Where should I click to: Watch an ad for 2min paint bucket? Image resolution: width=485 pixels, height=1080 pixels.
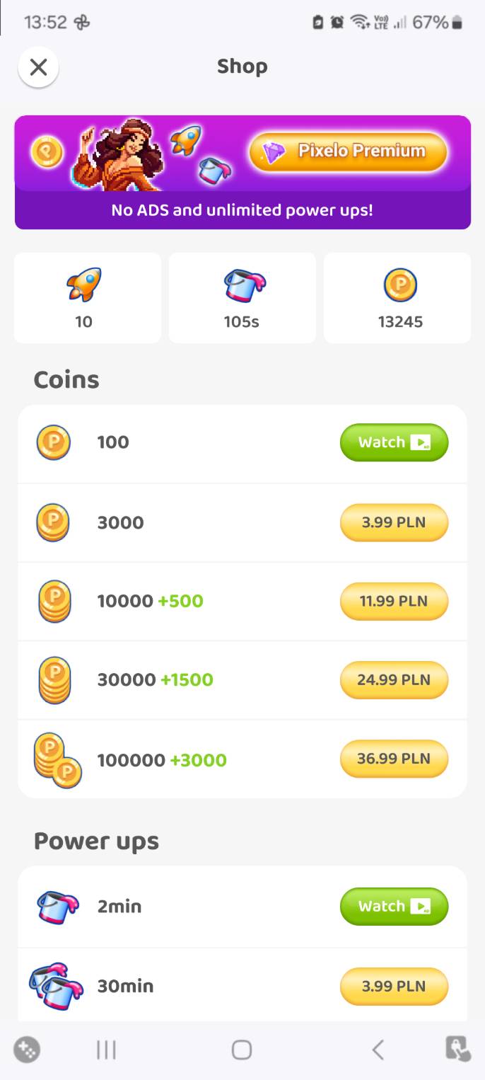coord(395,907)
